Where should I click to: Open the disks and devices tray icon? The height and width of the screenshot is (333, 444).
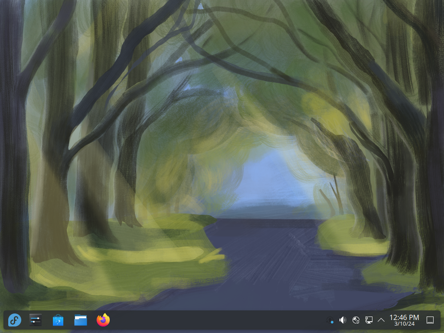tap(356, 320)
